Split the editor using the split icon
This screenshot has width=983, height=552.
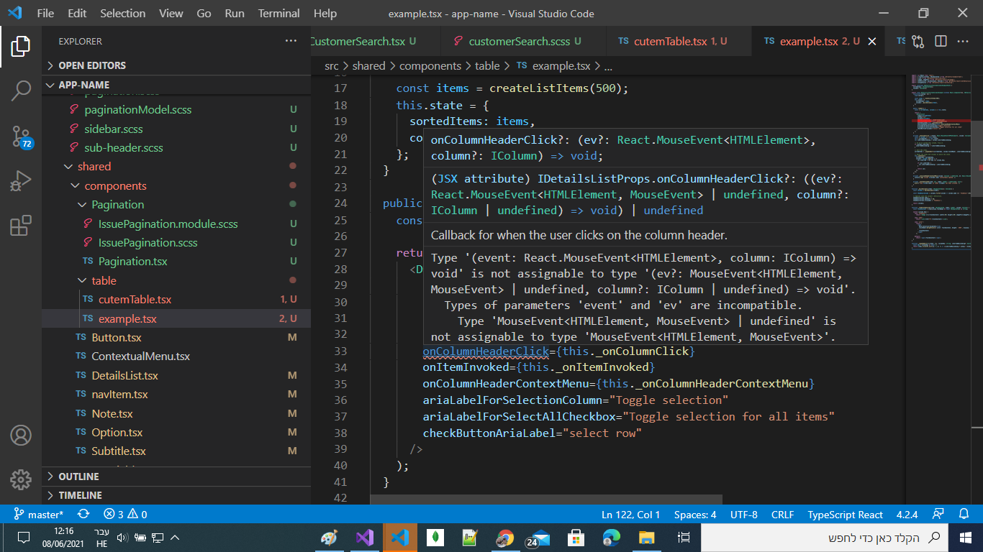pyautogui.click(x=942, y=41)
